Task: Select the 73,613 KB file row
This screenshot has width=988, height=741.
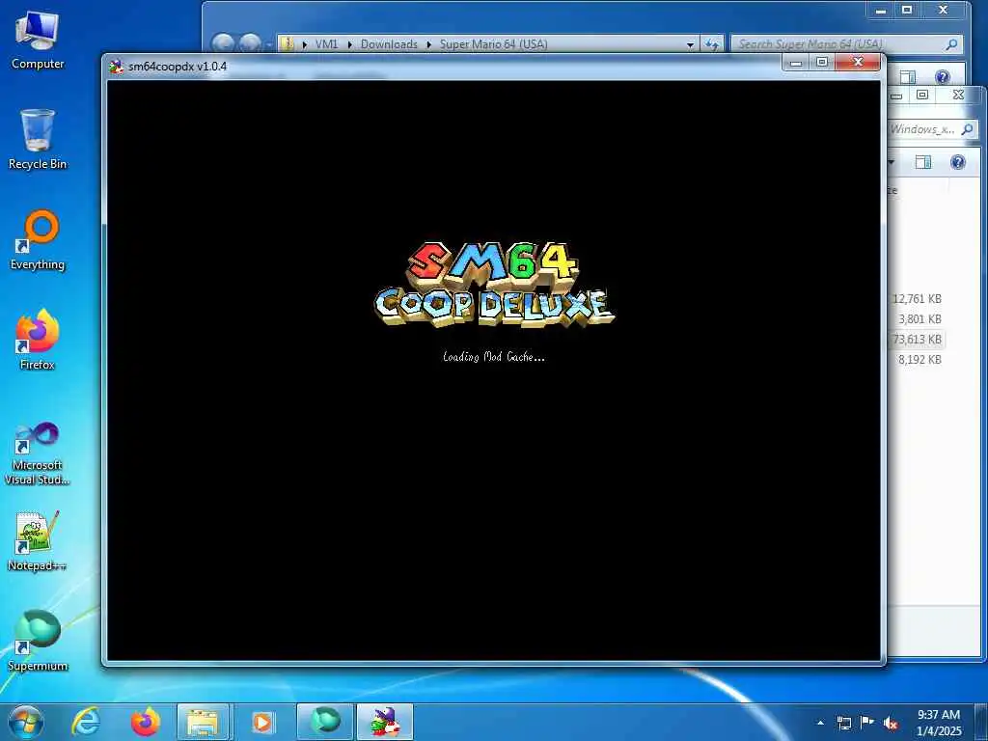Action: tap(918, 339)
